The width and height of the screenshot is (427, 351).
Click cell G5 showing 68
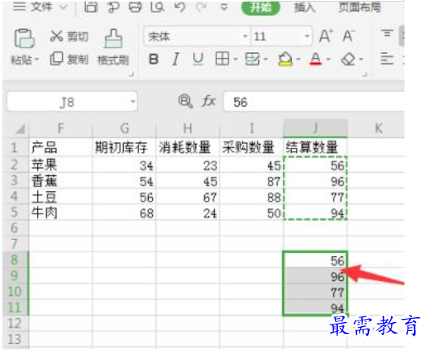[124, 212]
